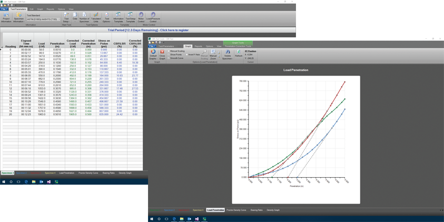Viewport: 444px width, 222px height.
Task: Click the Manual Zoom tool
Action: coord(213,54)
